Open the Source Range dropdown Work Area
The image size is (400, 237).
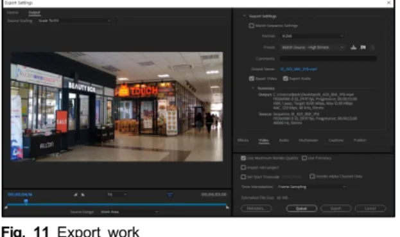click(x=129, y=212)
